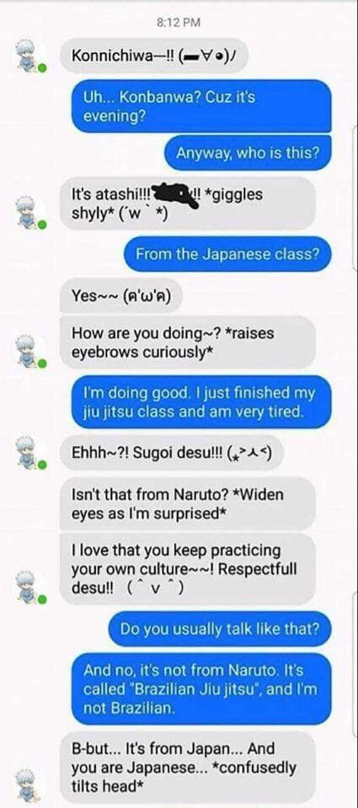Tap the 'Yes~~' cat-face message
358x808 pixels.
point(120,295)
